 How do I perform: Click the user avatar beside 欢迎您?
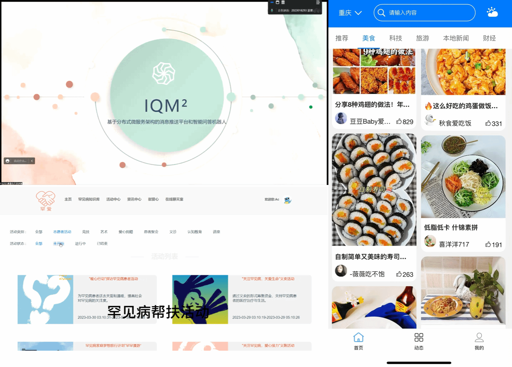[287, 200]
